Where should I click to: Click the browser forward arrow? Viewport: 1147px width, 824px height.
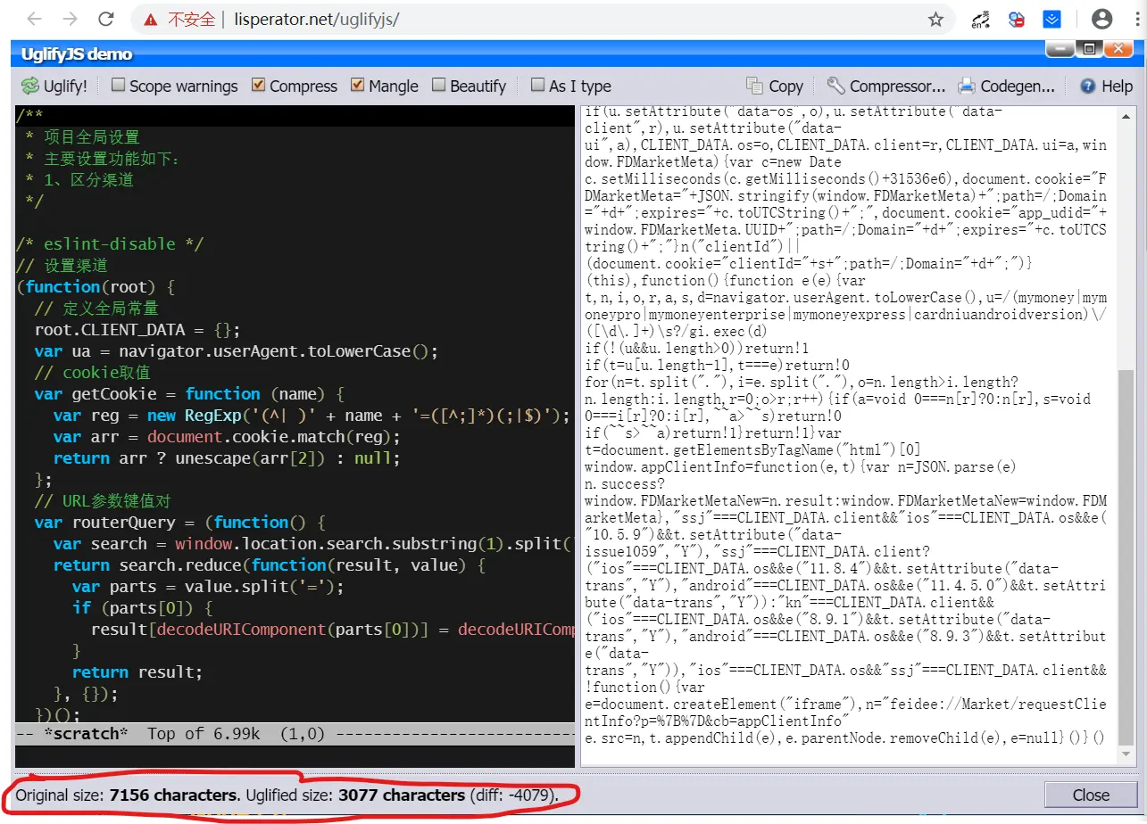click(x=71, y=19)
